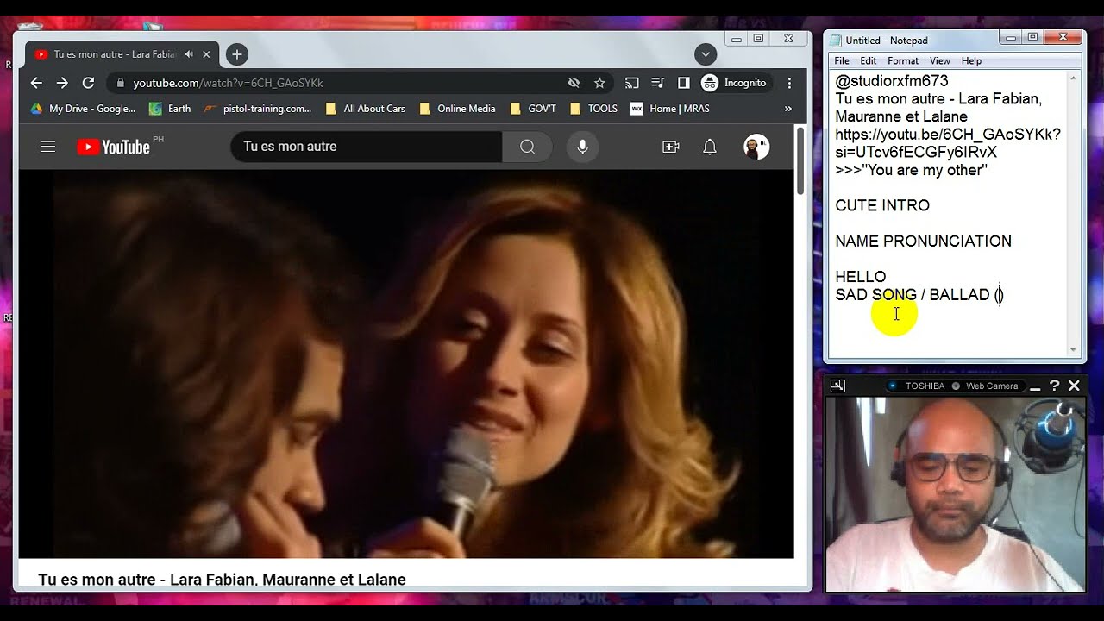Image resolution: width=1104 pixels, height=621 pixels.
Task: Bookmark this page with star icon
Action: (599, 83)
